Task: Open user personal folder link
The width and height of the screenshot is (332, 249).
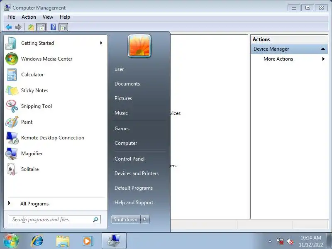Action: [x=119, y=69]
